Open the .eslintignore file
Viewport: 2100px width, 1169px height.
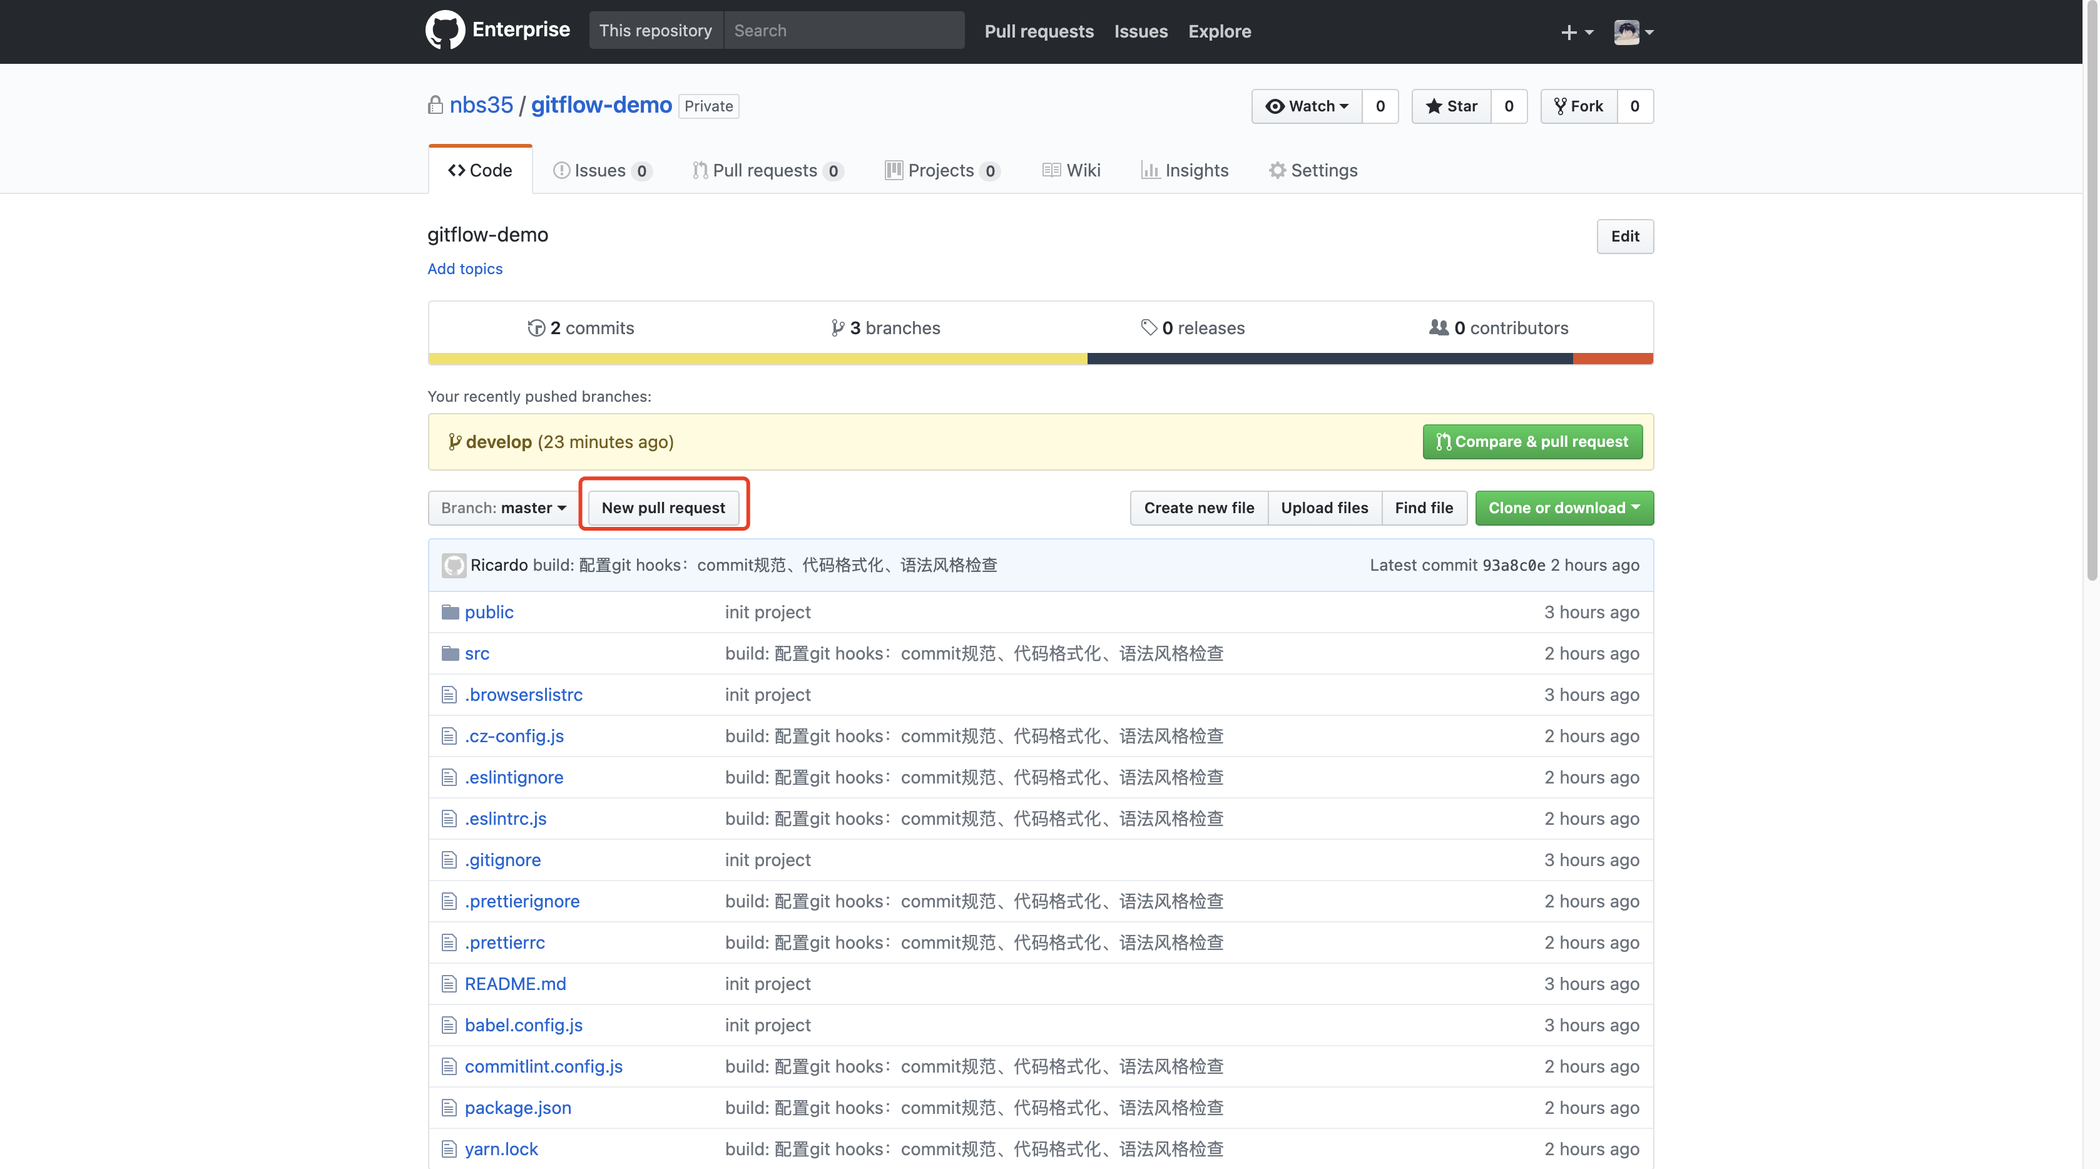click(x=514, y=778)
